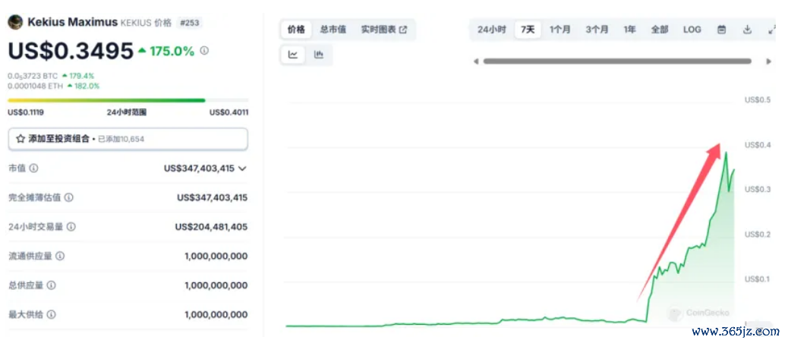The height and width of the screenshot is (343, 785).
Task: Click 添加至投资组合 button
Action: click(128, 139)
